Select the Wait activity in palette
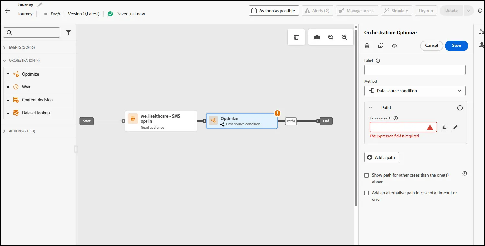 click(x=38, y=87)
